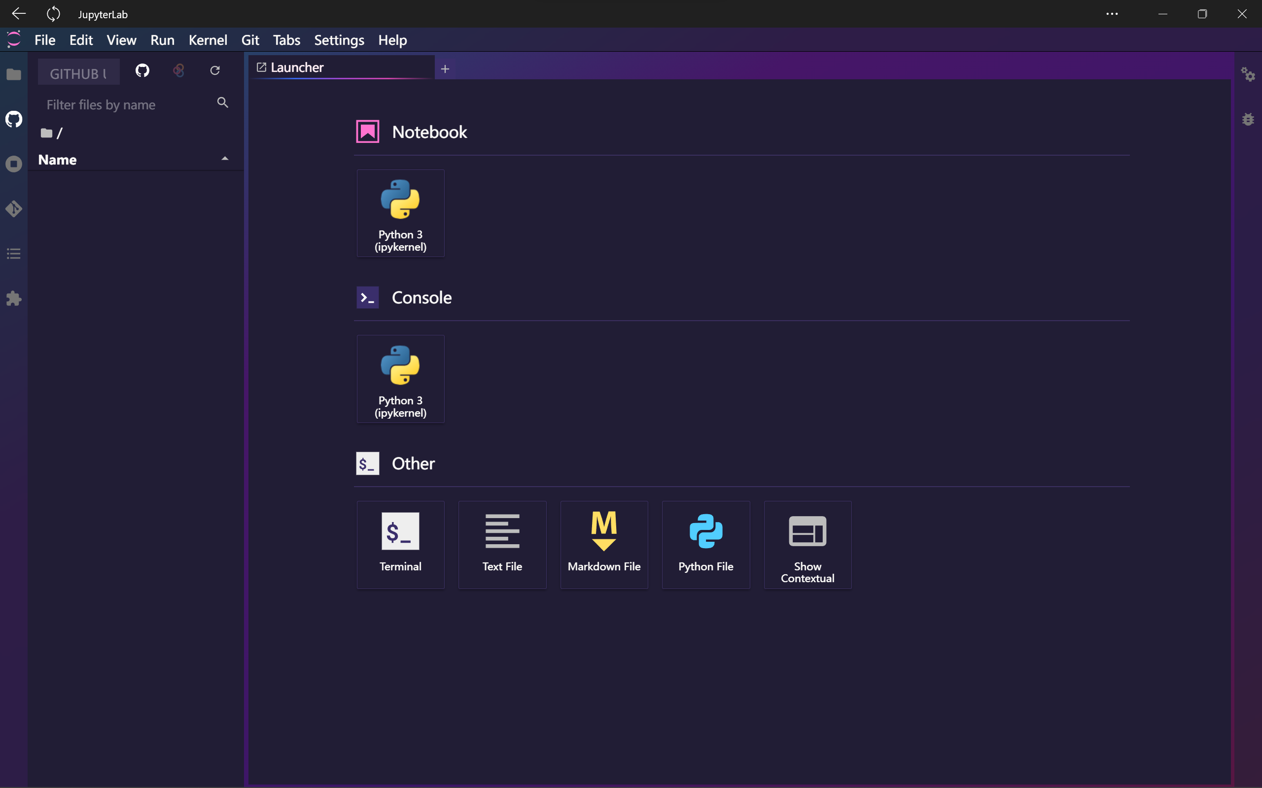This screenshot has height=788, width=1262.
Task: Add a new launcher tab with plus
Action: click(445, 69)
